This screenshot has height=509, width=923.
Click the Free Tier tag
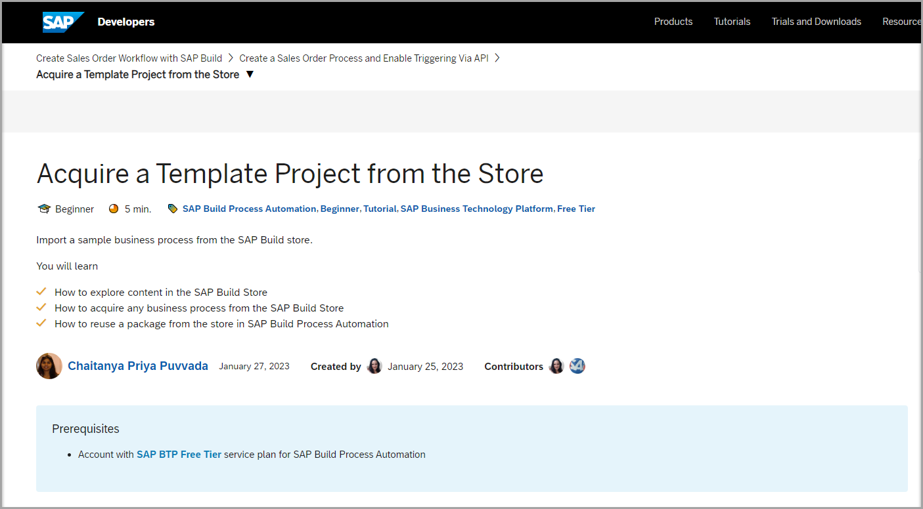576,209
